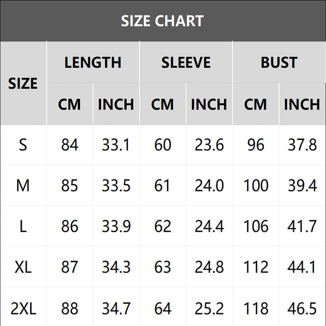Click the SIZE header cell

pos(23,84)
